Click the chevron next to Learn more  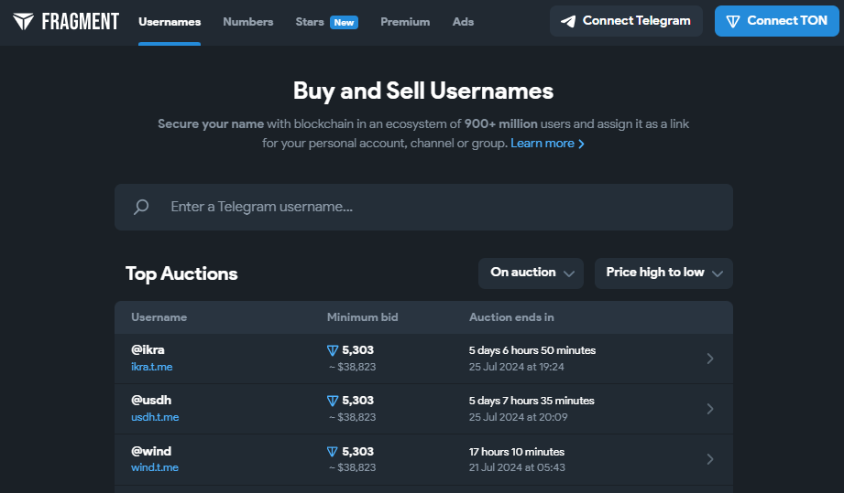(581, 144)
